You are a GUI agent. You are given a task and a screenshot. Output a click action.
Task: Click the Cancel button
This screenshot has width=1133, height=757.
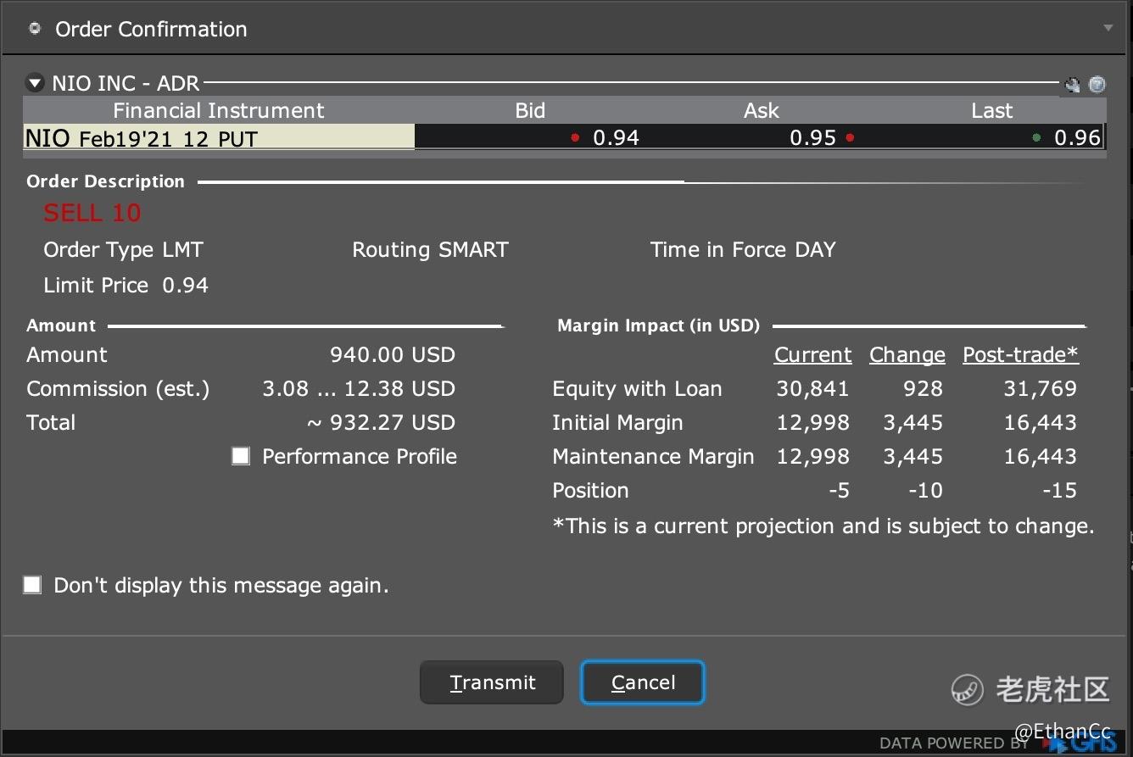[x=643, y=682]
